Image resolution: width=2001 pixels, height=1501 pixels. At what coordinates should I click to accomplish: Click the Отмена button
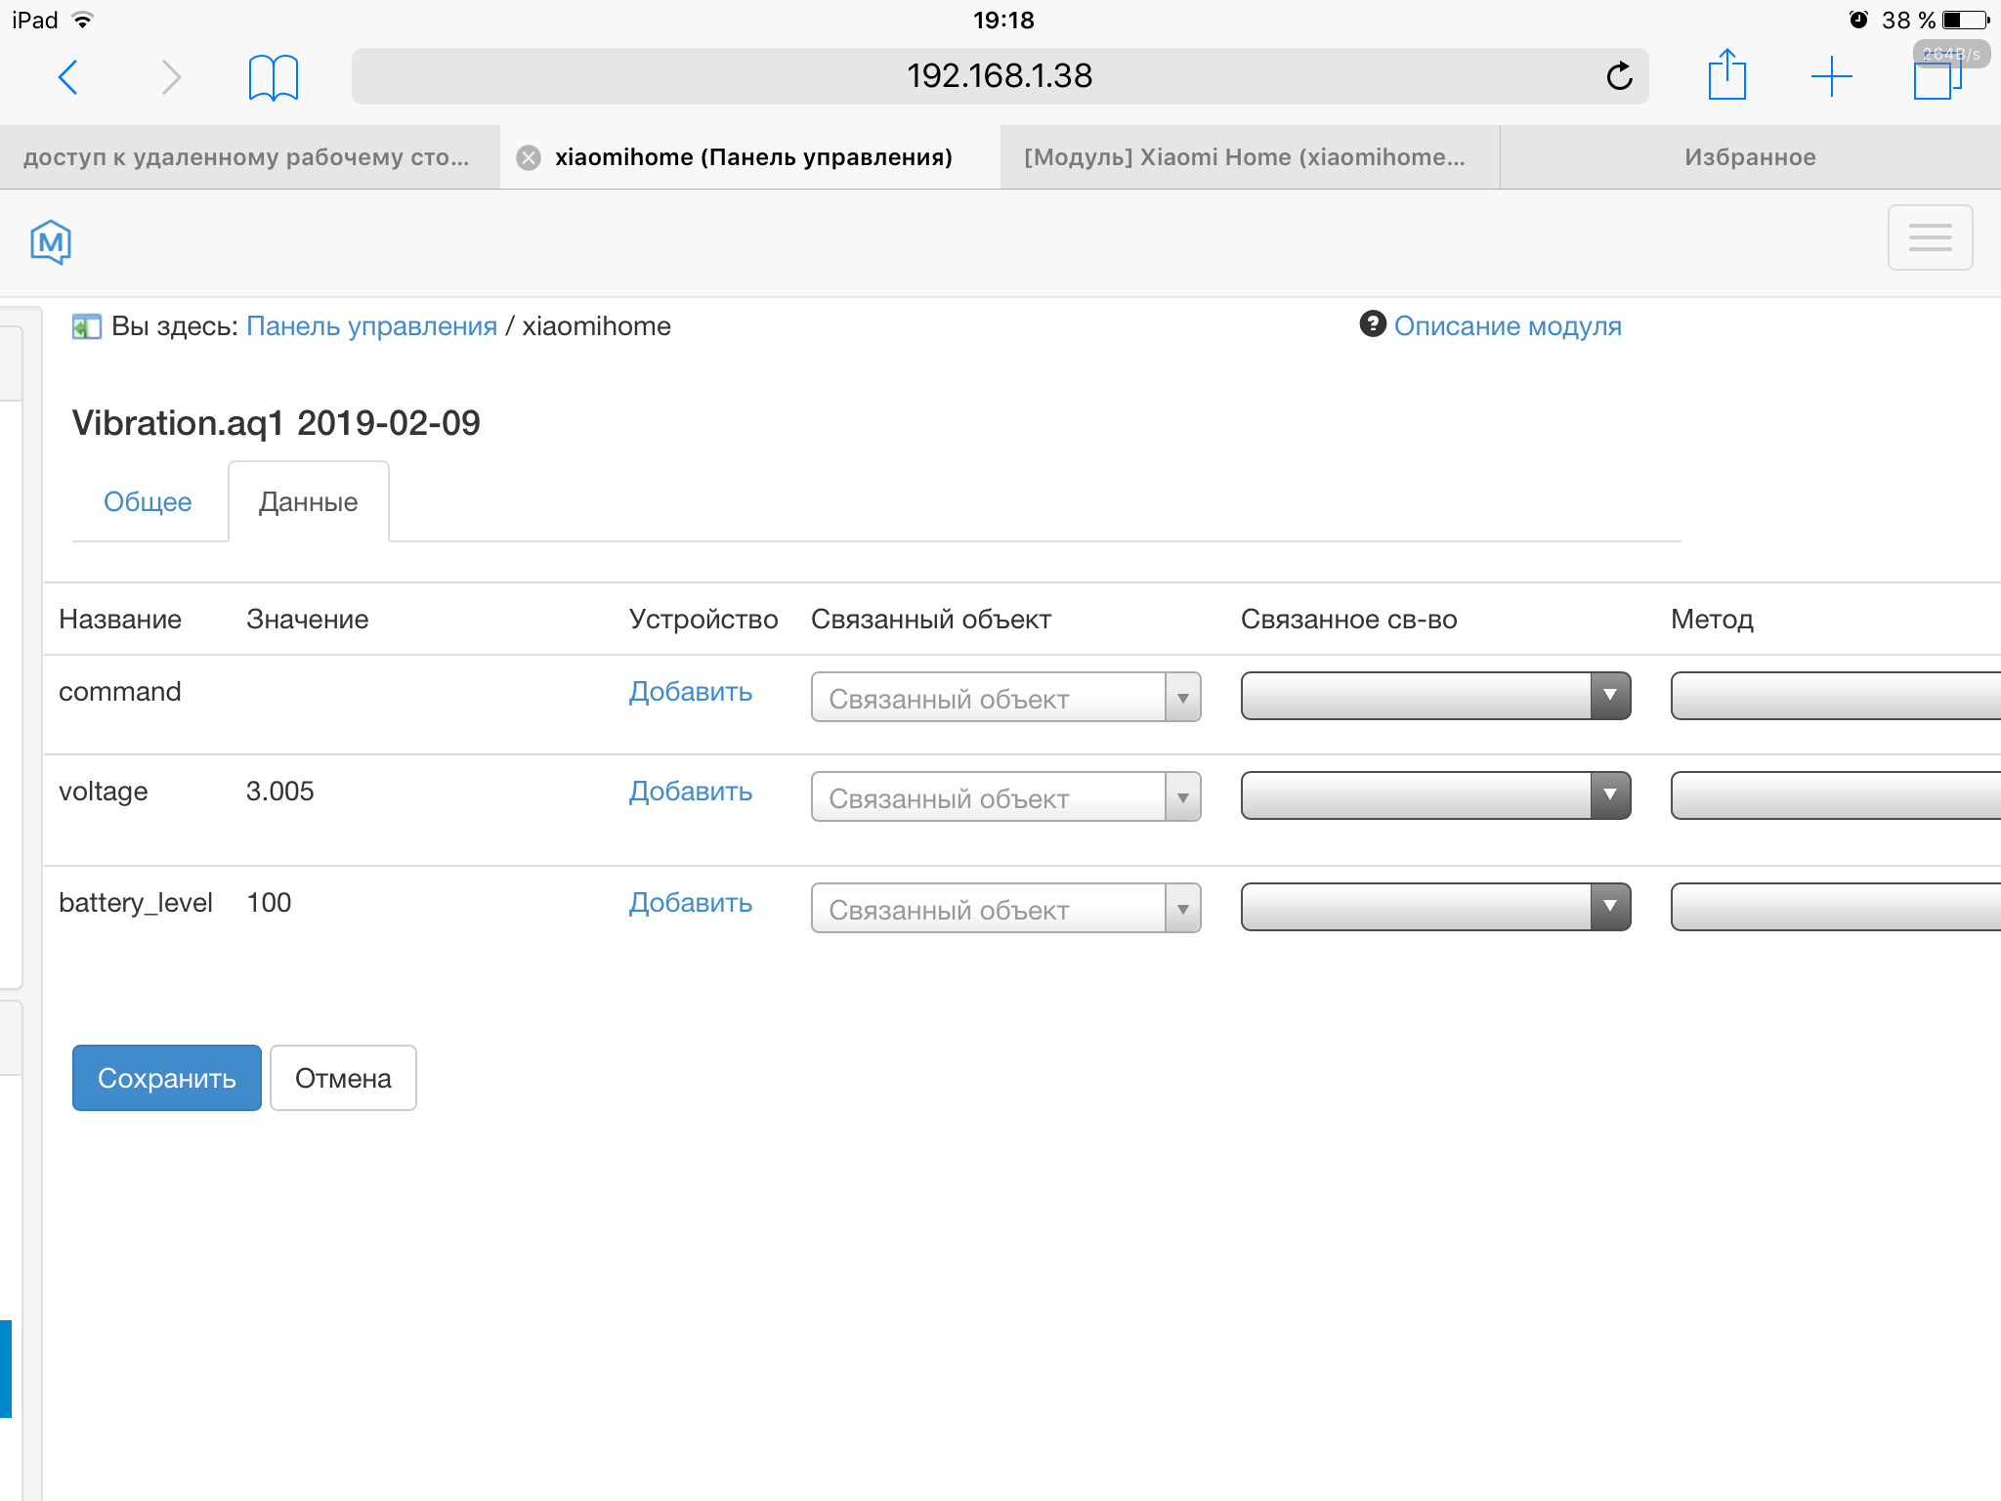(x=343, y=1078)
